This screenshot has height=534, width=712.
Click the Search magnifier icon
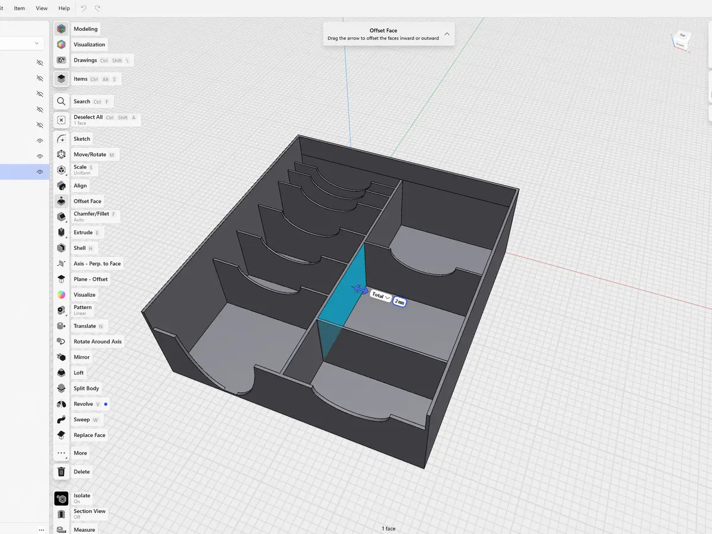tap(61, 101)
